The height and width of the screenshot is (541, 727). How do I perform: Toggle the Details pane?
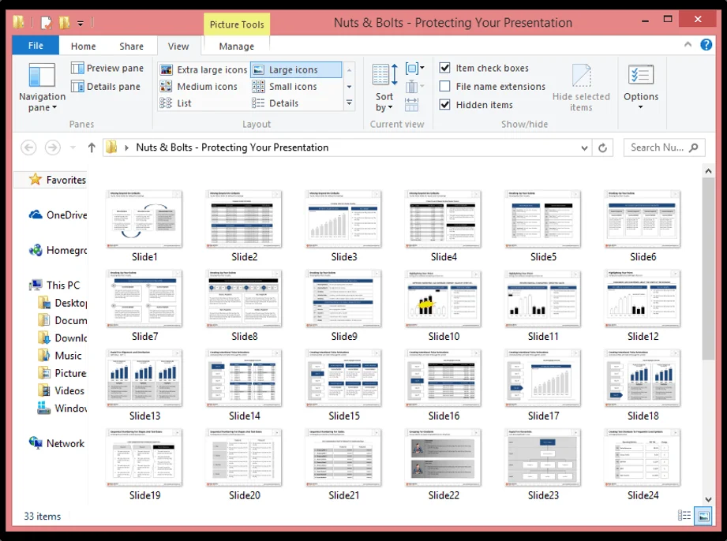(105, 87)
